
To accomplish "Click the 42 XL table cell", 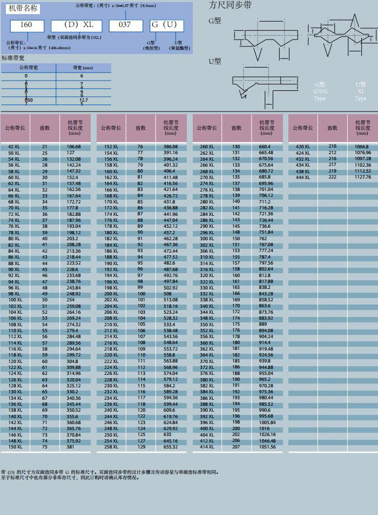I will (x=15, y=147).
